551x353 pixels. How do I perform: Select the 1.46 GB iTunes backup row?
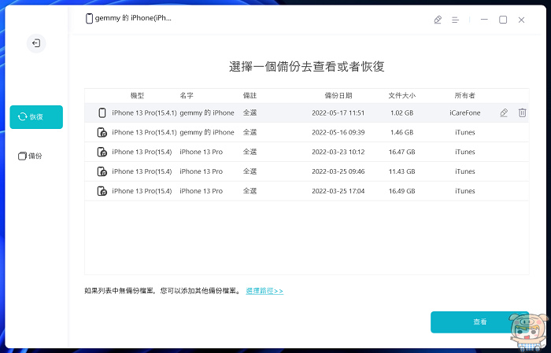point(306,132)
